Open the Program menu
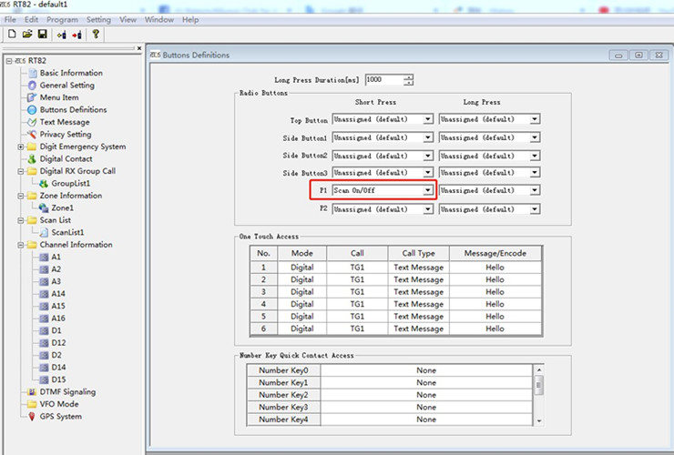This screenshot has height=455, width=674. (62, 19)
